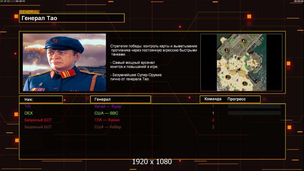Click DEX's loading progress bar

point(254,113)
